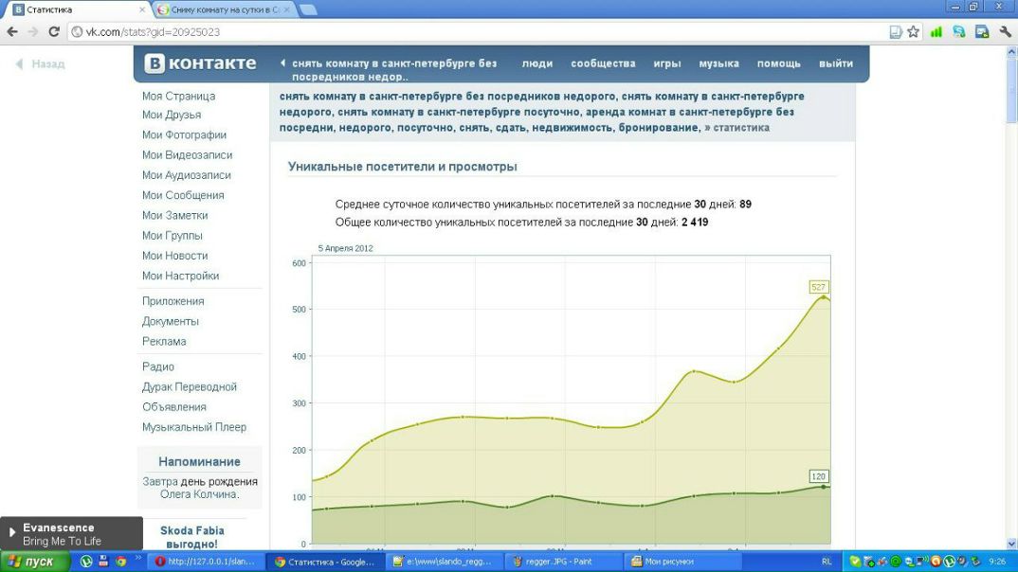
Task: Click the '« Назад' back link
Action: tap(41, 64)
